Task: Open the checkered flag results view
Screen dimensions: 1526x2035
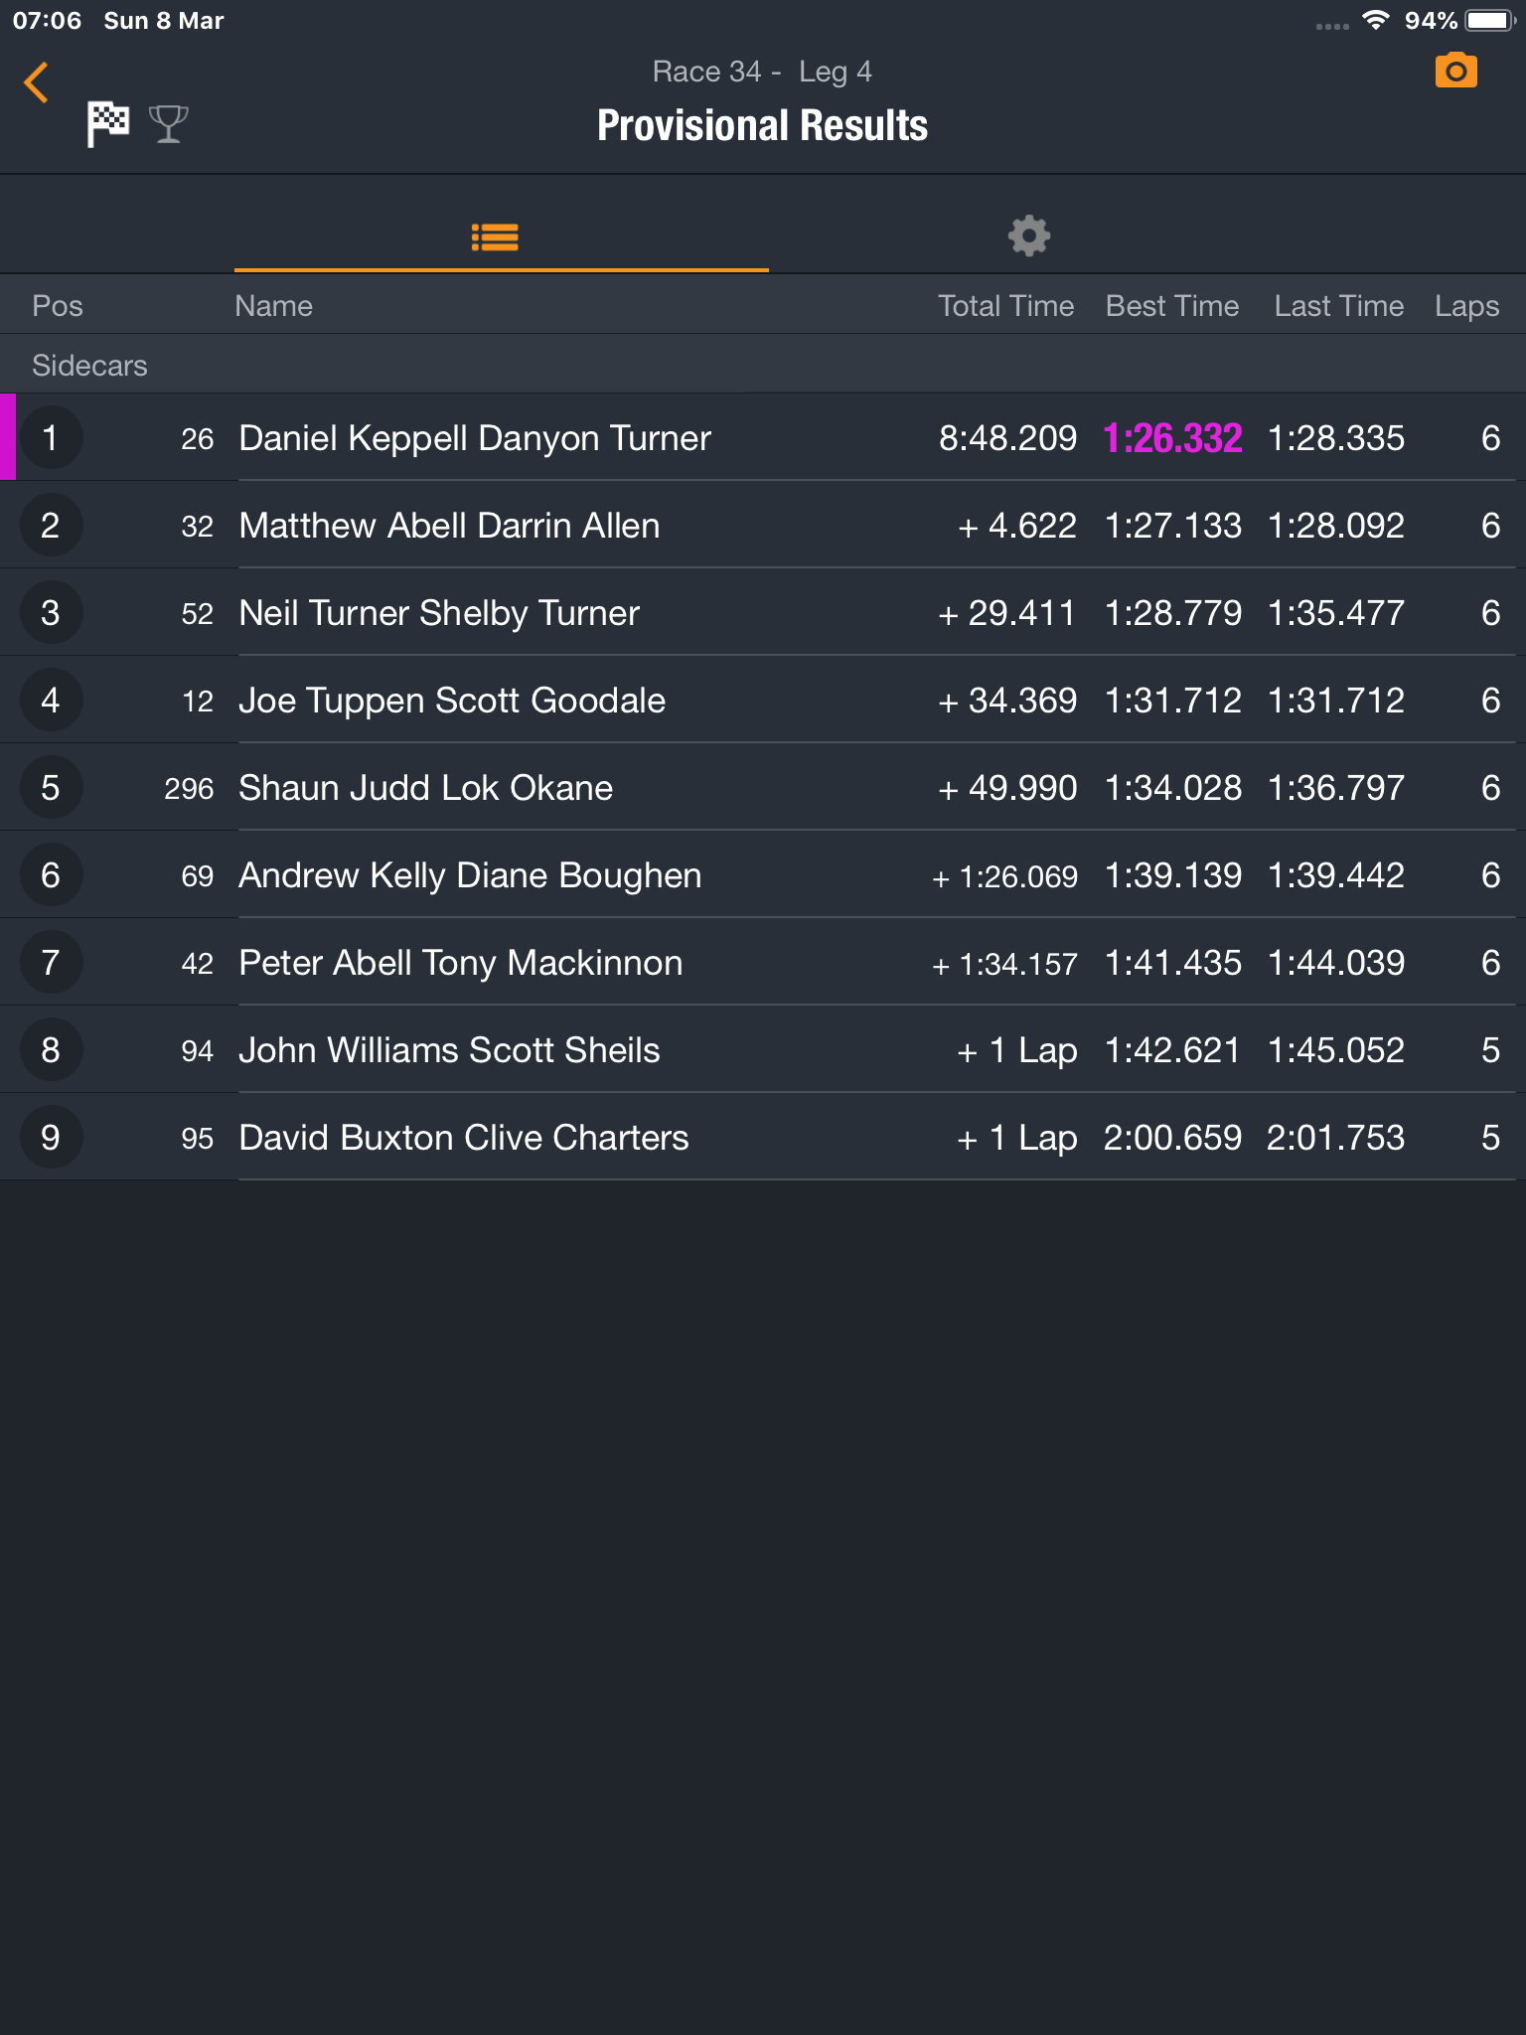Action: [x=107, y=124]
